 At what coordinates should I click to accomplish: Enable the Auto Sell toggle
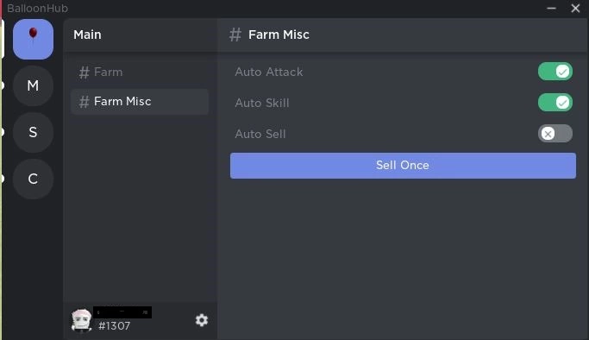(x=555, y=134)
